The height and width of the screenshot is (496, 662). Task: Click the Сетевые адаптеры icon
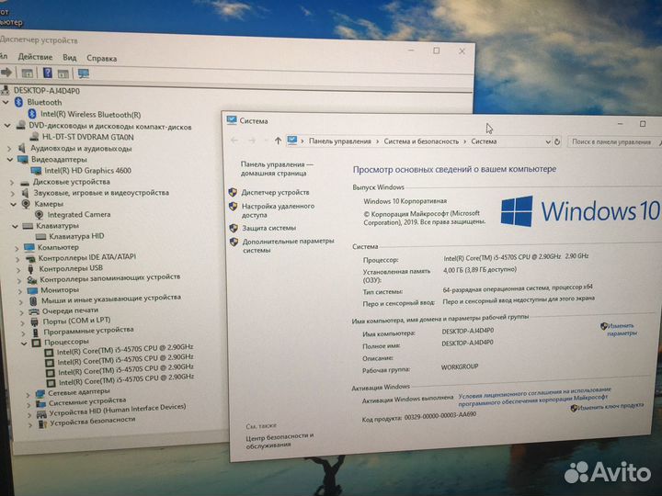[x=40, y=393]
